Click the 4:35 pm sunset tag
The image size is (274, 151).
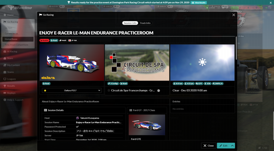(189, 84)
